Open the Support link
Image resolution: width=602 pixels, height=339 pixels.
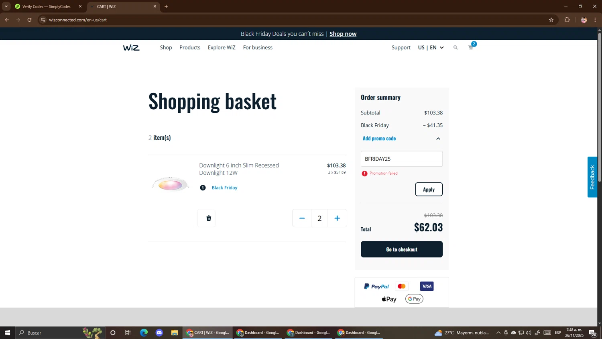coord(401,47)
